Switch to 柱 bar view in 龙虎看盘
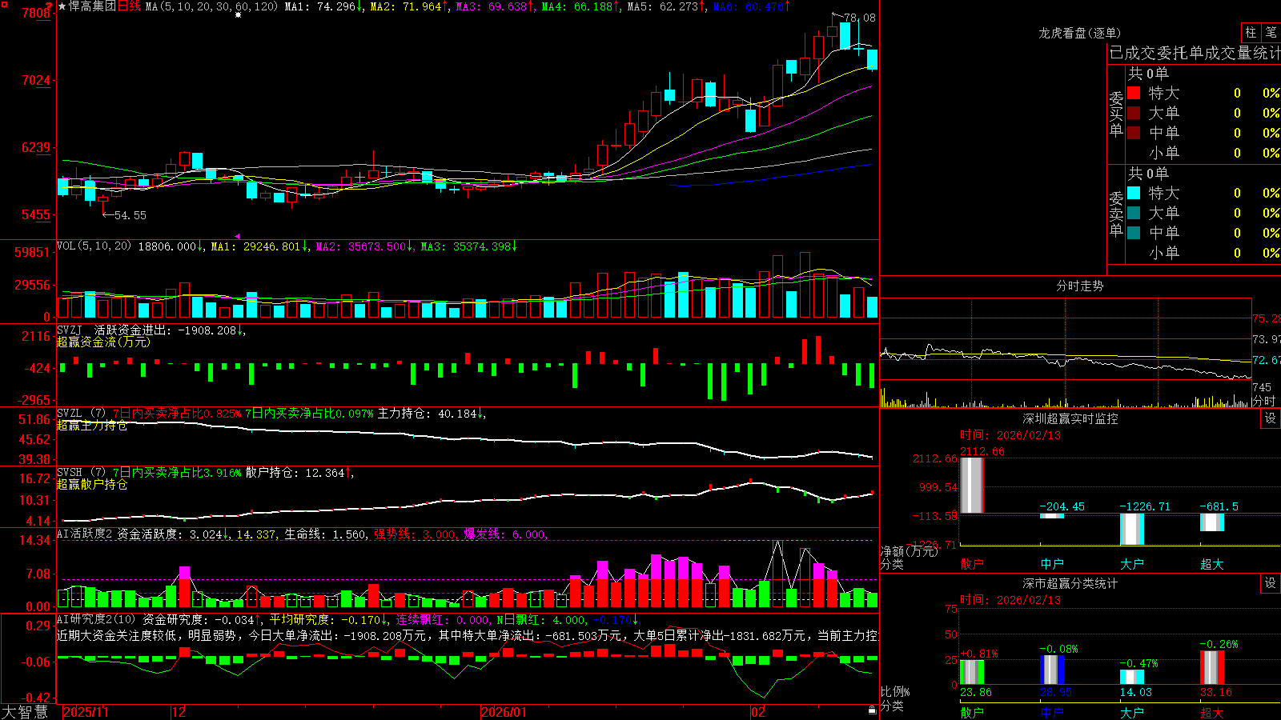 1251,32
